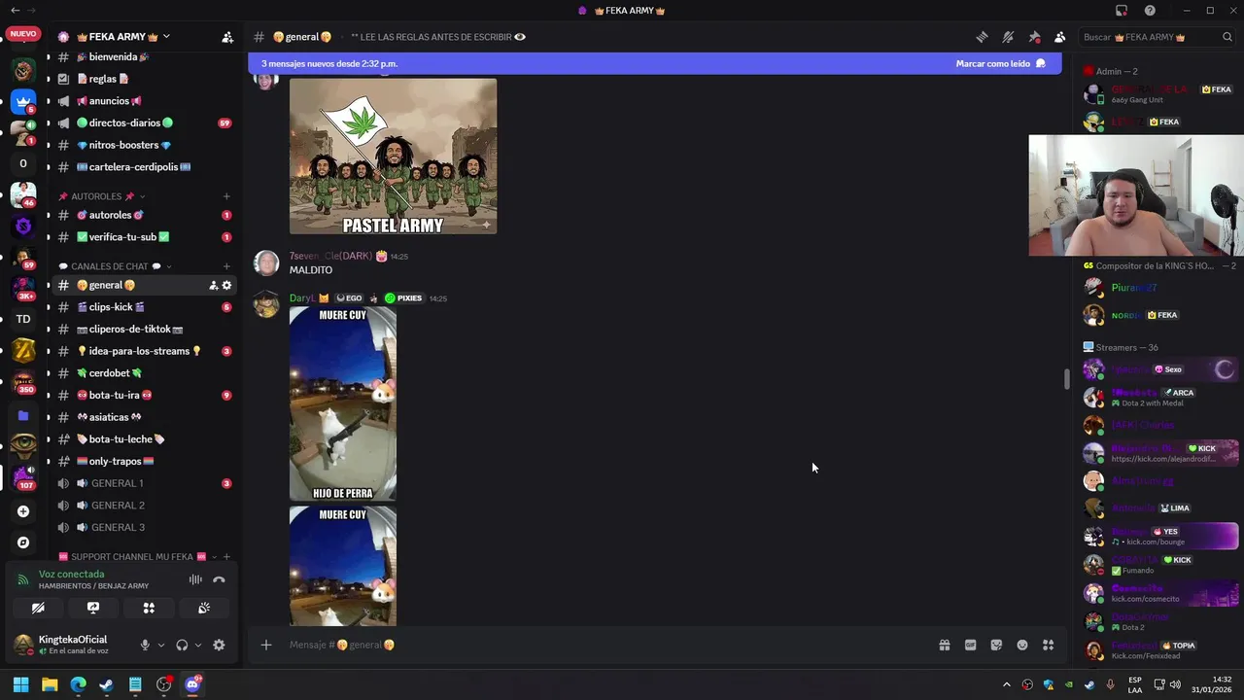The height and width of the screenshot is (700, 1244).
Task: Open output device options arrow next to headphones
Action: coord(198,645)
